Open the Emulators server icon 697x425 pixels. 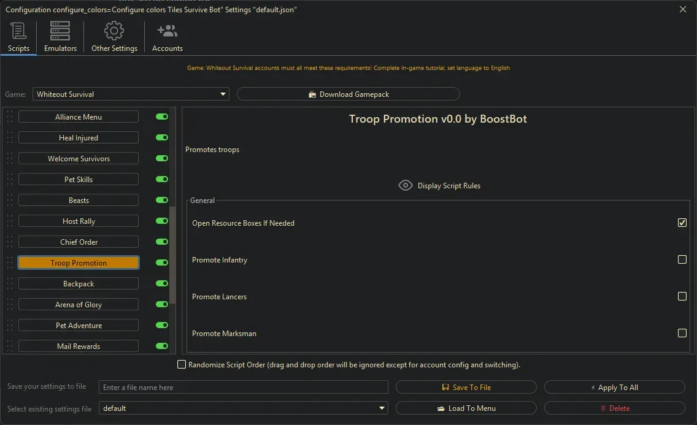coord(60,31)
